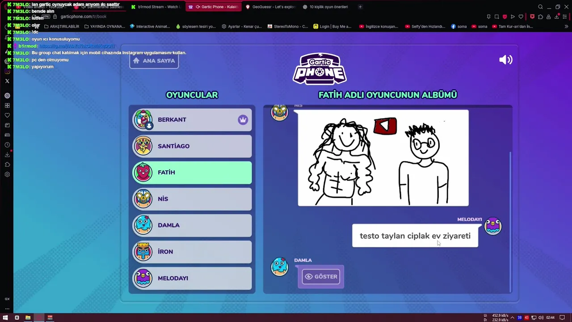The image size is (572, 322).
Task: Select NİS in the players list
Action: 192,199
